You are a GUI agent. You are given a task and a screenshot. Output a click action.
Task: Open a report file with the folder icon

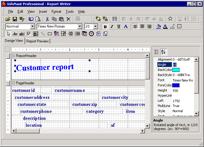(x=8, y=19)
